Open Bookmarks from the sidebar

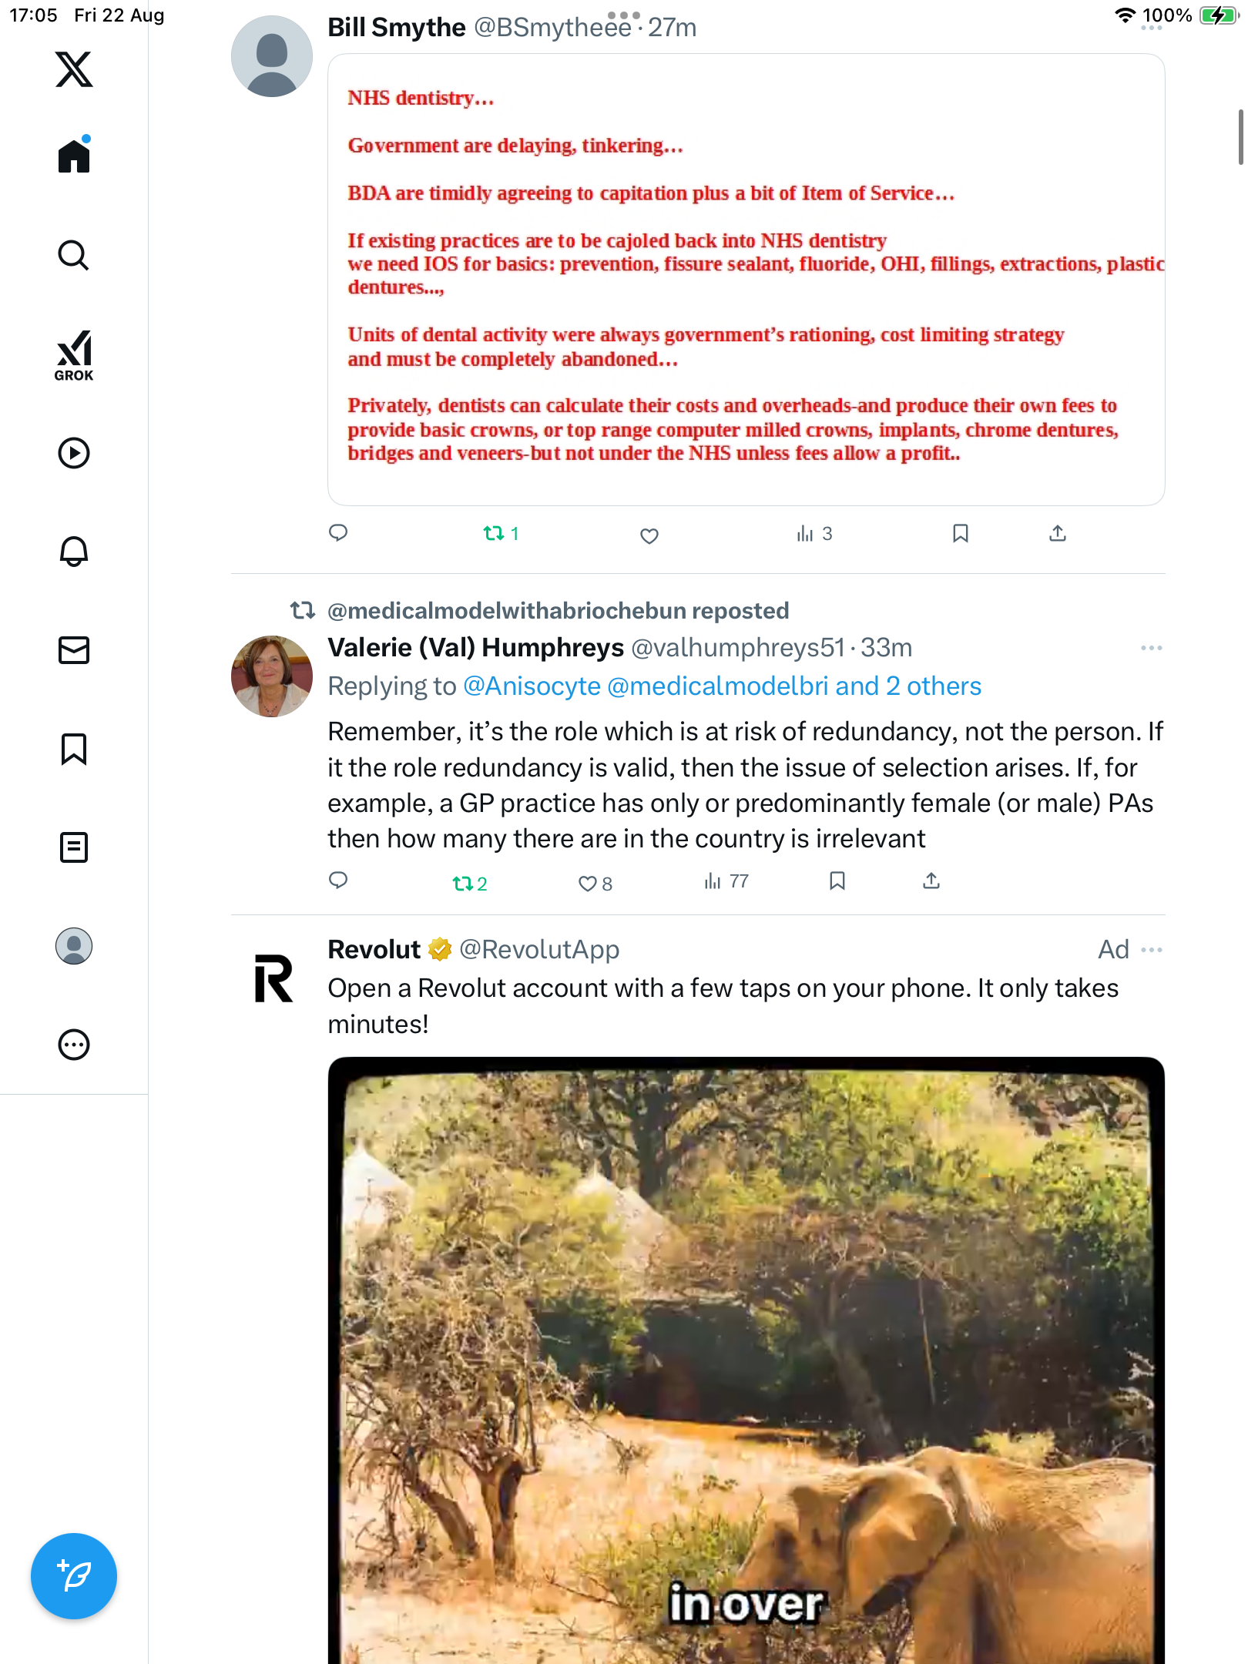[74, 749]
